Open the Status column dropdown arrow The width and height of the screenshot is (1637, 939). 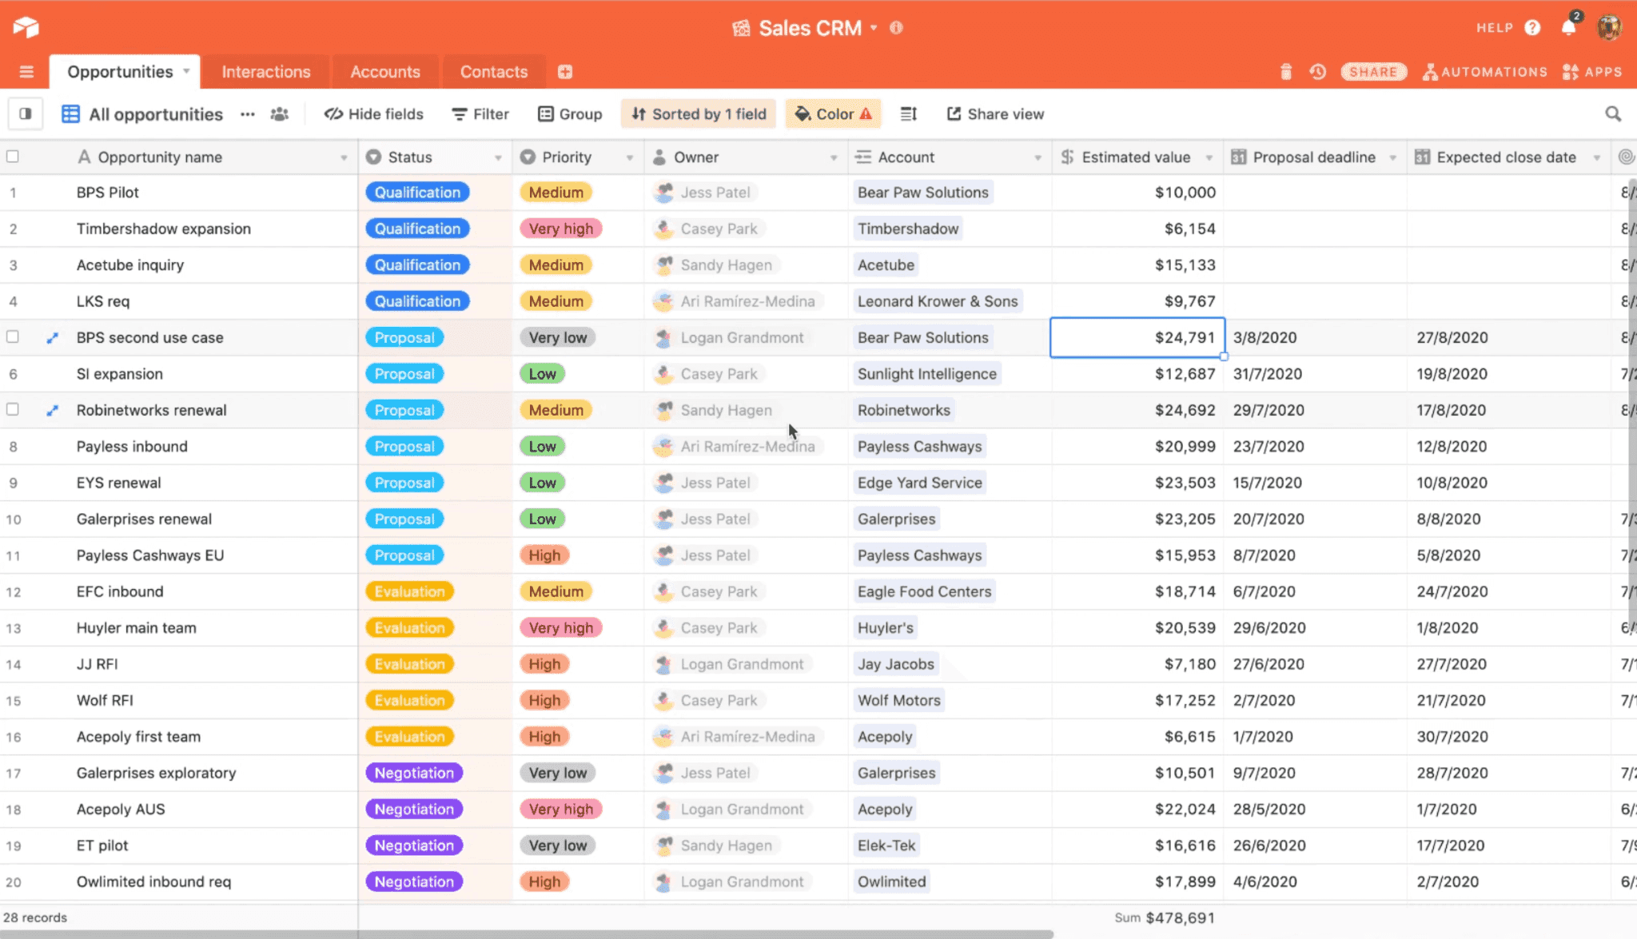click(x=498, y=157)
